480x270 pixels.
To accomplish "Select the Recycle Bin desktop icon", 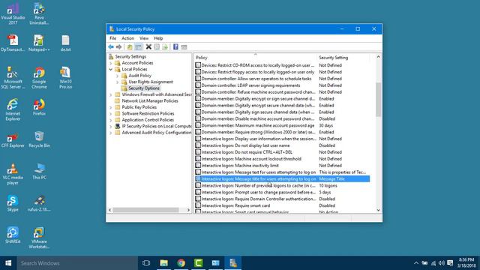I will tap(39, 139).
